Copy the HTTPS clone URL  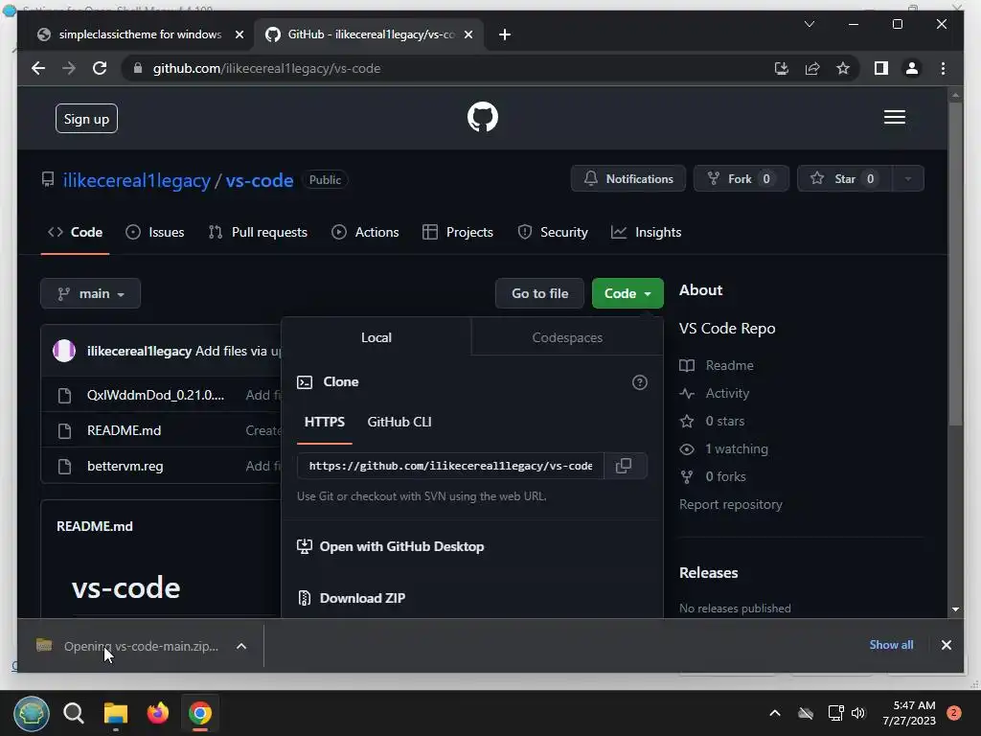(x=624, y=466)
